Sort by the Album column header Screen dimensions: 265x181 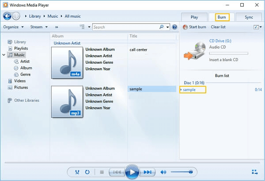coord(57,36)
